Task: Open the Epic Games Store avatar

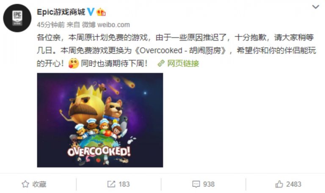Action: pos(17,18)
